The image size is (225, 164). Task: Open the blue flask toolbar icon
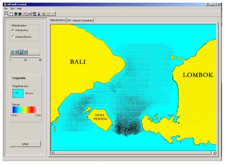tap(39, 14)
